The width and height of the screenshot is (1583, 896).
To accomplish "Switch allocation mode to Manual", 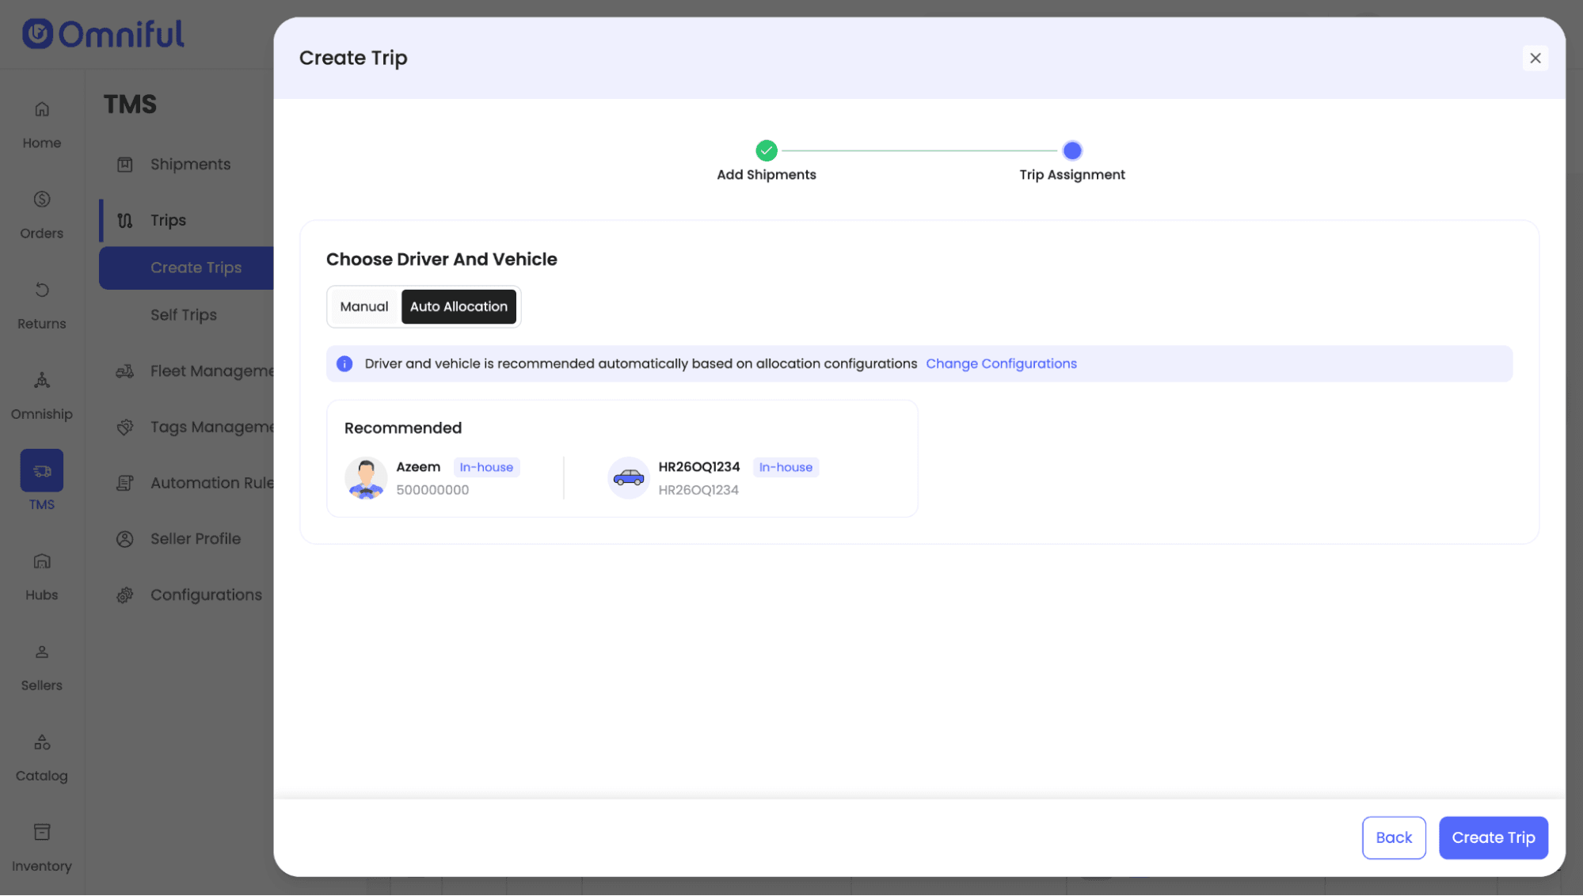I will [x=364, y=307].
